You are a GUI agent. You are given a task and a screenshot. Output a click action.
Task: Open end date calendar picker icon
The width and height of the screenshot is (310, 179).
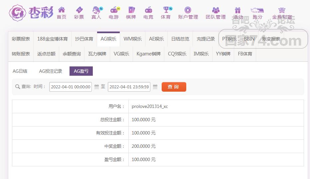tap(155, 87)
